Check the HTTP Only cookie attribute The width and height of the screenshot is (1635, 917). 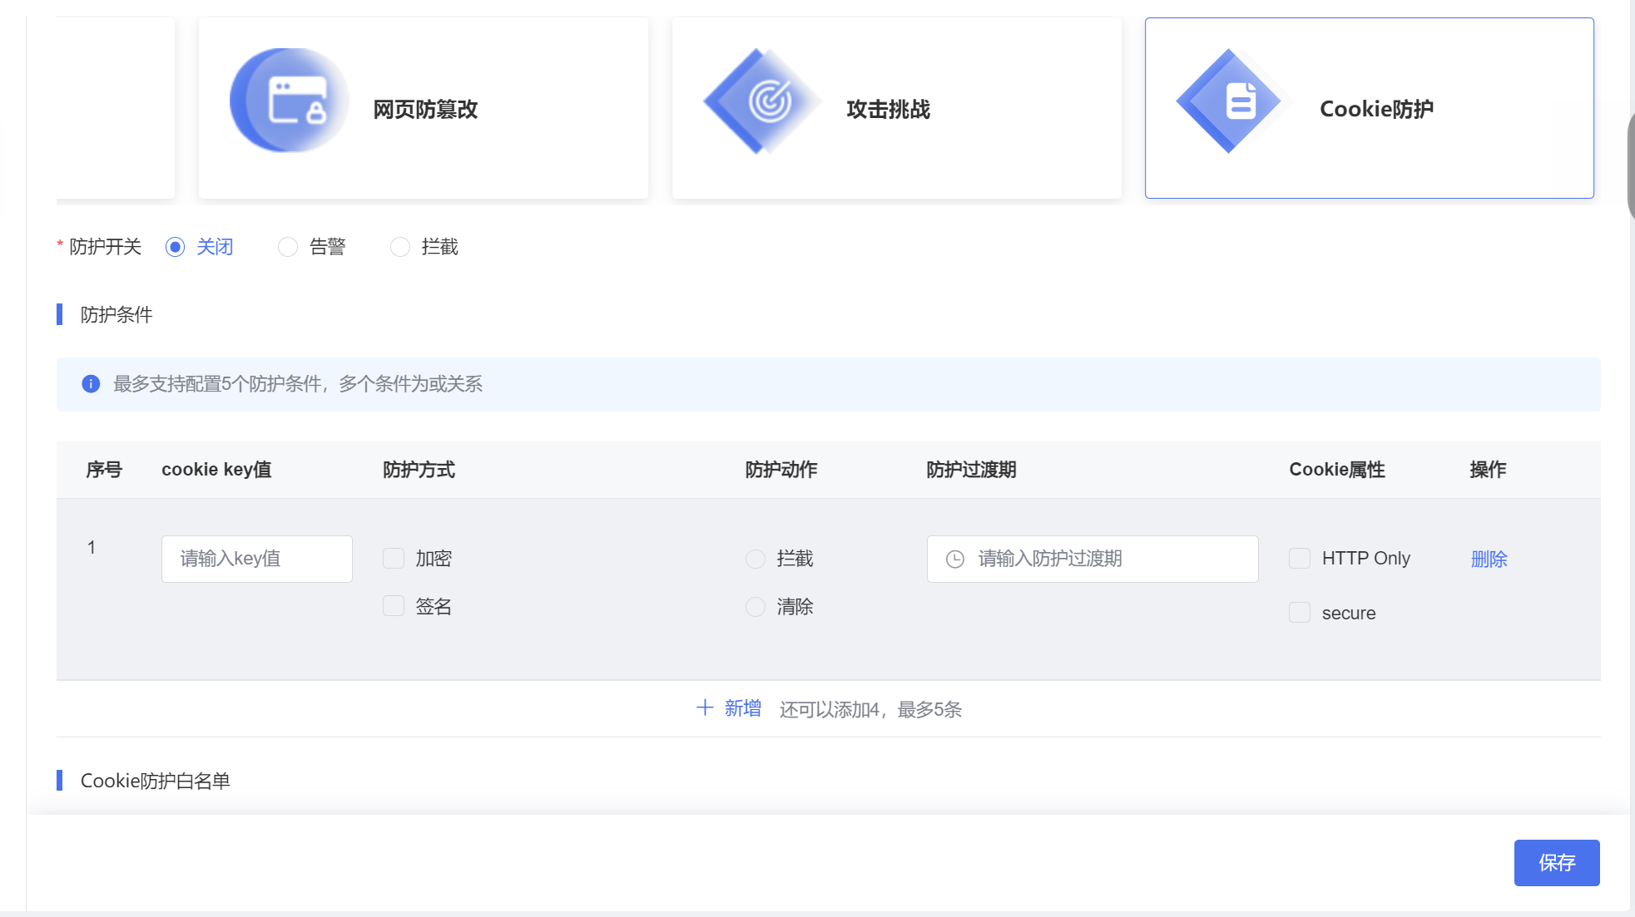point(1300,559)
